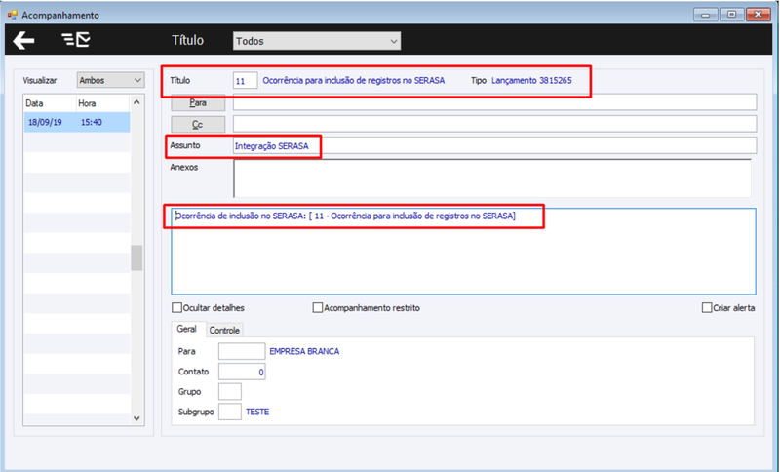Click the date list scrollbar thumb
This screenshot has height=472, width=780.
pos(136,257)
